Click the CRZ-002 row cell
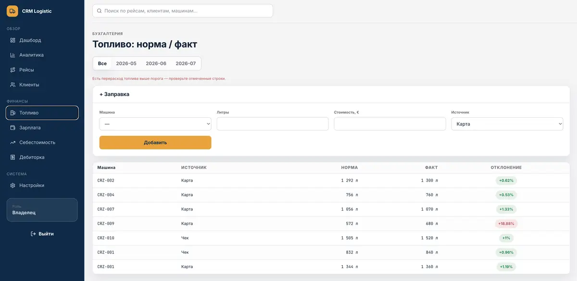This screenshot has height=281, width=577. pyautogui.click(x=106, y=181)
